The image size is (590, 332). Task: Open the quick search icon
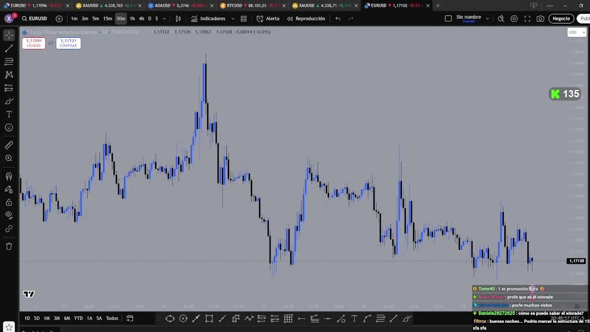pyautogui.click(x=501, y=18)
